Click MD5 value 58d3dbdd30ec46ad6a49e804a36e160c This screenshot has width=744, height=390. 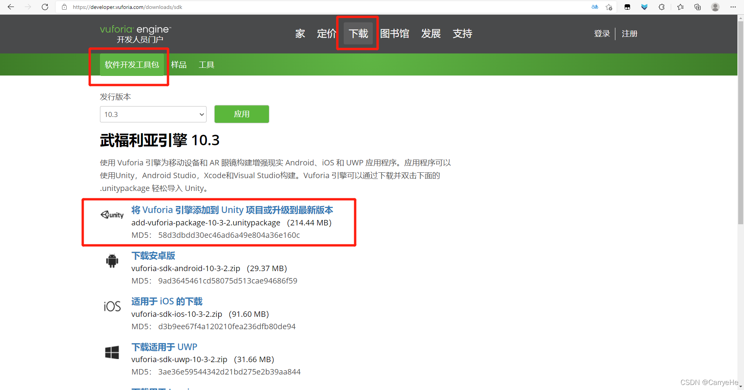pos(229,235)
